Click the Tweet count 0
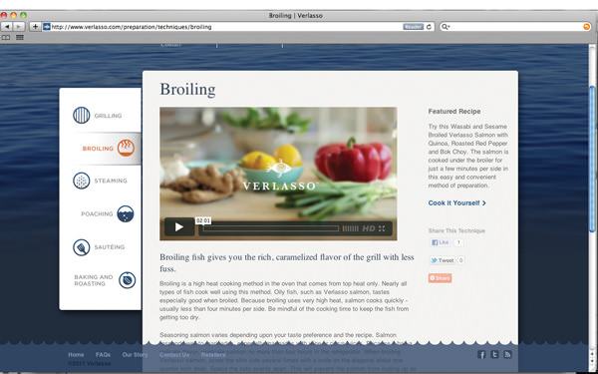Viewport: 598px width, 374px height. click(x=460, y=260)
